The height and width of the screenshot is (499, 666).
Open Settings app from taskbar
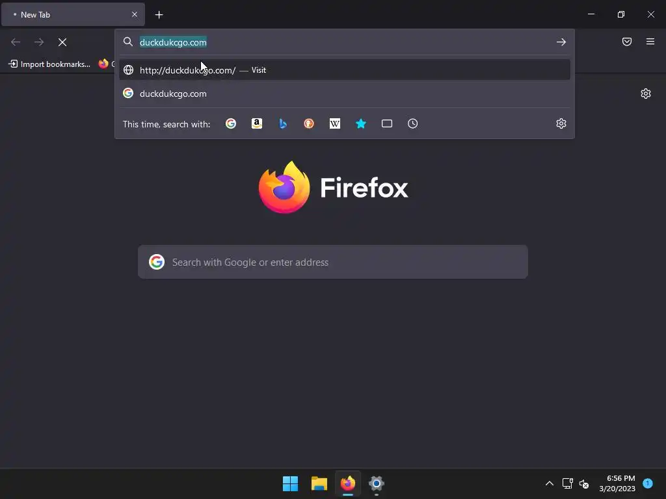tap(377, 483)
